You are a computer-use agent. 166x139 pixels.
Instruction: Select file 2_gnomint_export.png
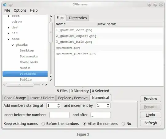(x=76, y=36)
